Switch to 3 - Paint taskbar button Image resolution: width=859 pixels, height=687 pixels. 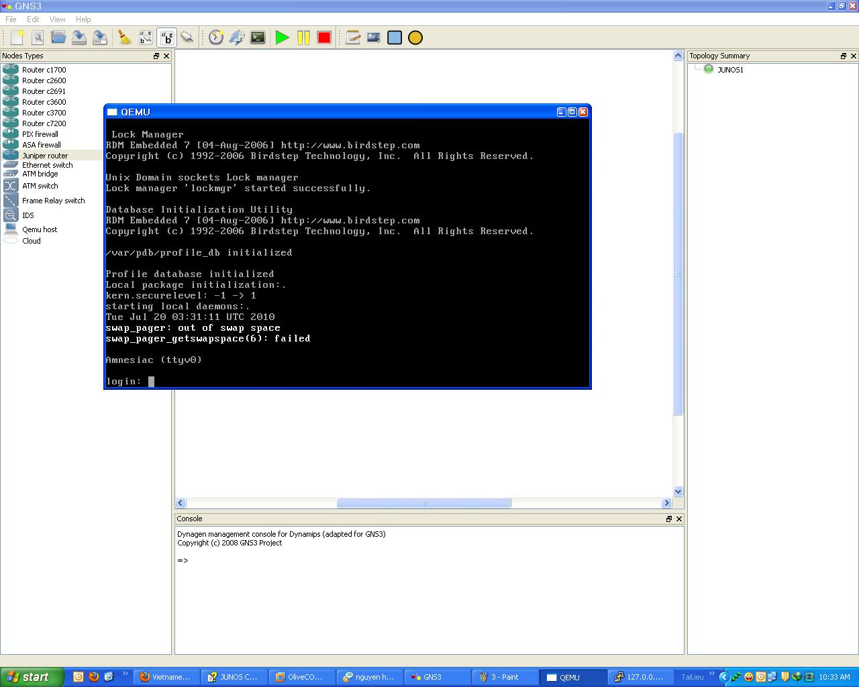(x=504, y=677)
